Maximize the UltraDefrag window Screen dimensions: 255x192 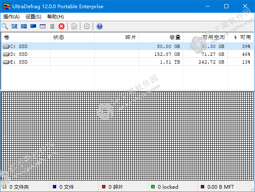(x=226, y=6)
